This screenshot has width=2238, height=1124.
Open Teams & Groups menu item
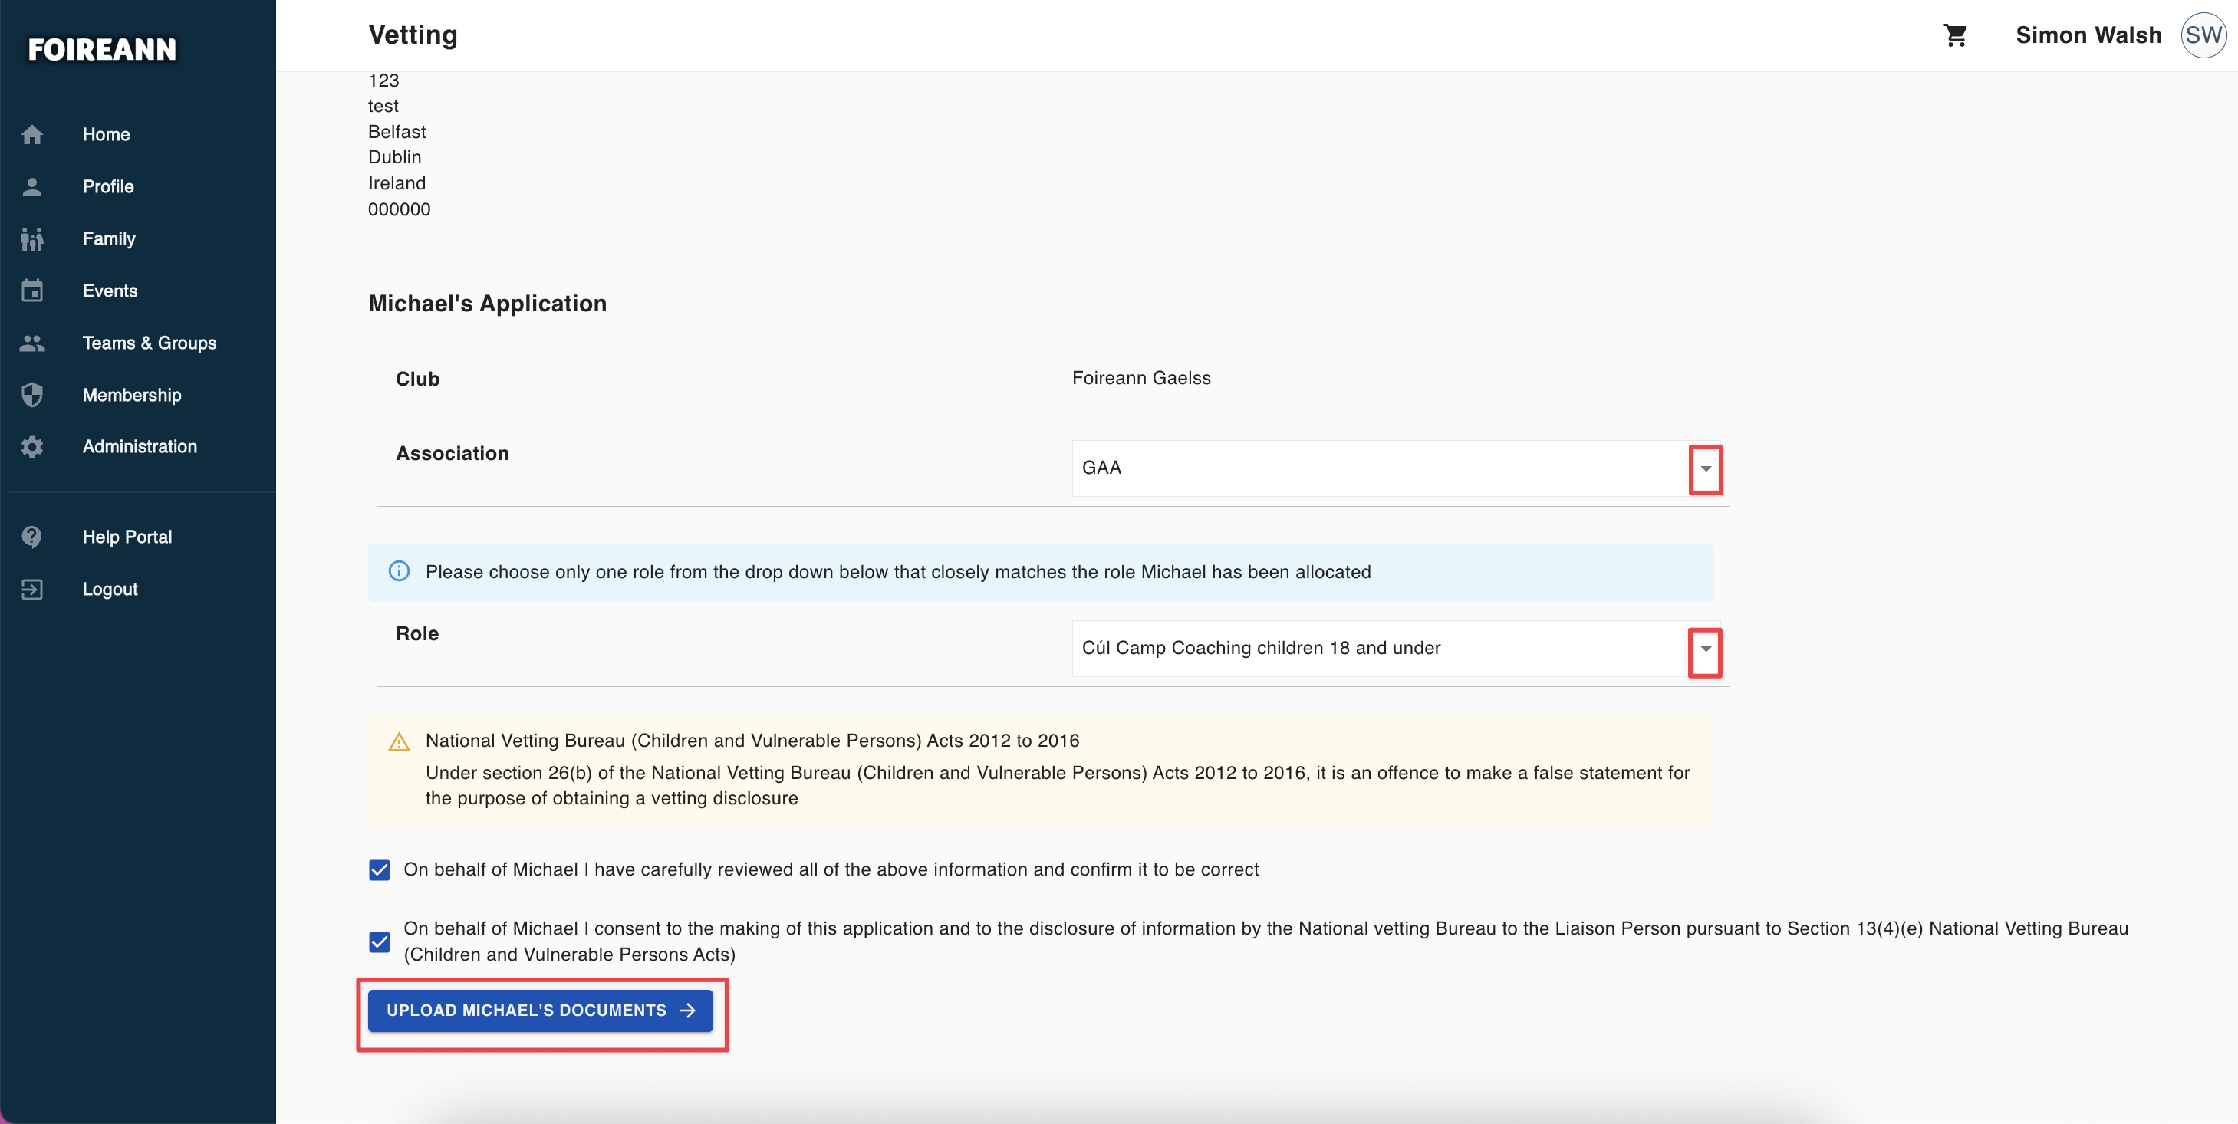(149, 343)
